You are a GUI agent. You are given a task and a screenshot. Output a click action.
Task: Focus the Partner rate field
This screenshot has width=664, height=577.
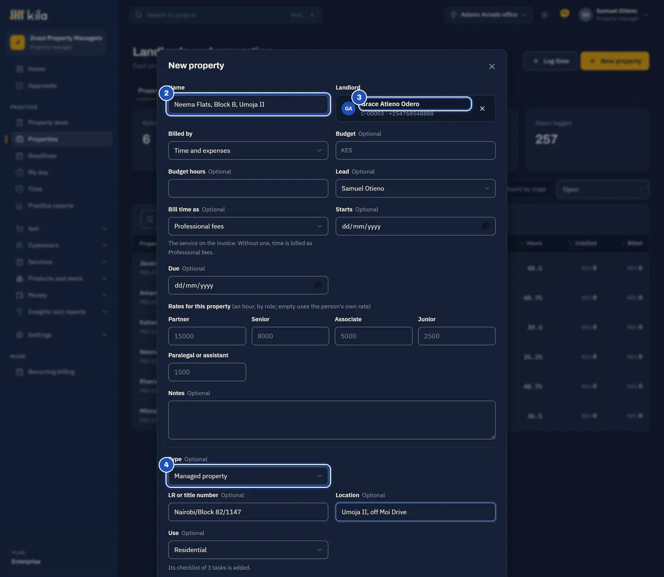207,336
